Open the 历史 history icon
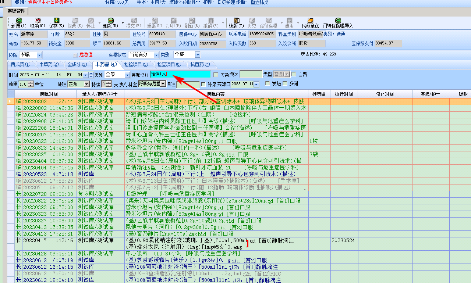Screen dimensions: 471x283 252,21
